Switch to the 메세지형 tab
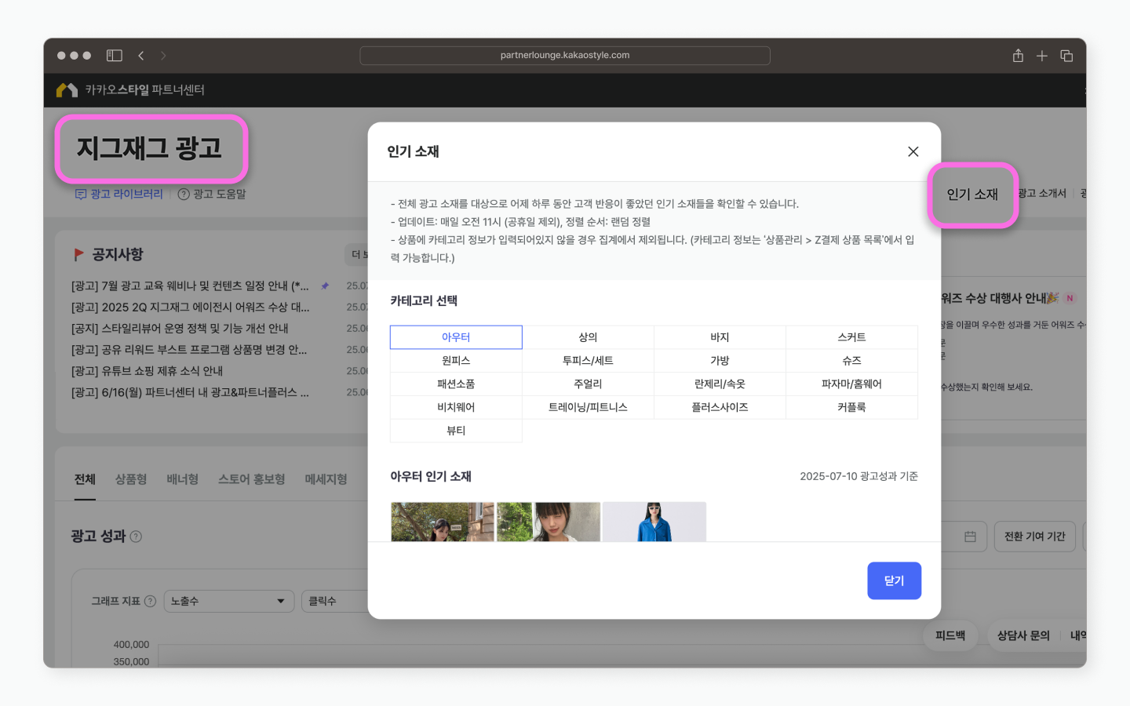The width and height of the screenshot is (1130, 706). point(326,479)
